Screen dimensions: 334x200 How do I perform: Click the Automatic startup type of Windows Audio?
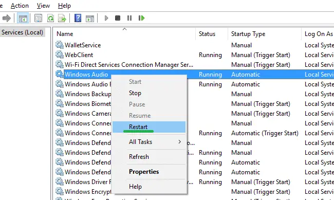(246, 75)
